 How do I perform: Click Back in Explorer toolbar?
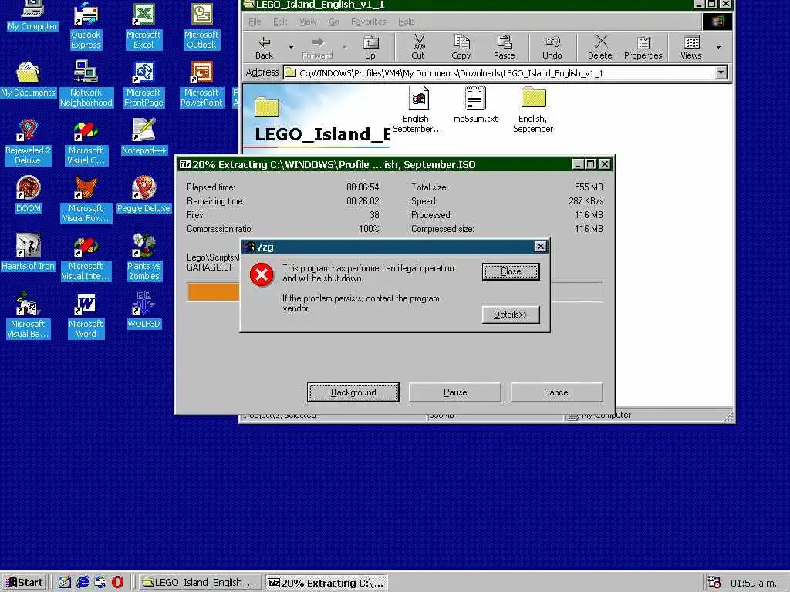265,47
